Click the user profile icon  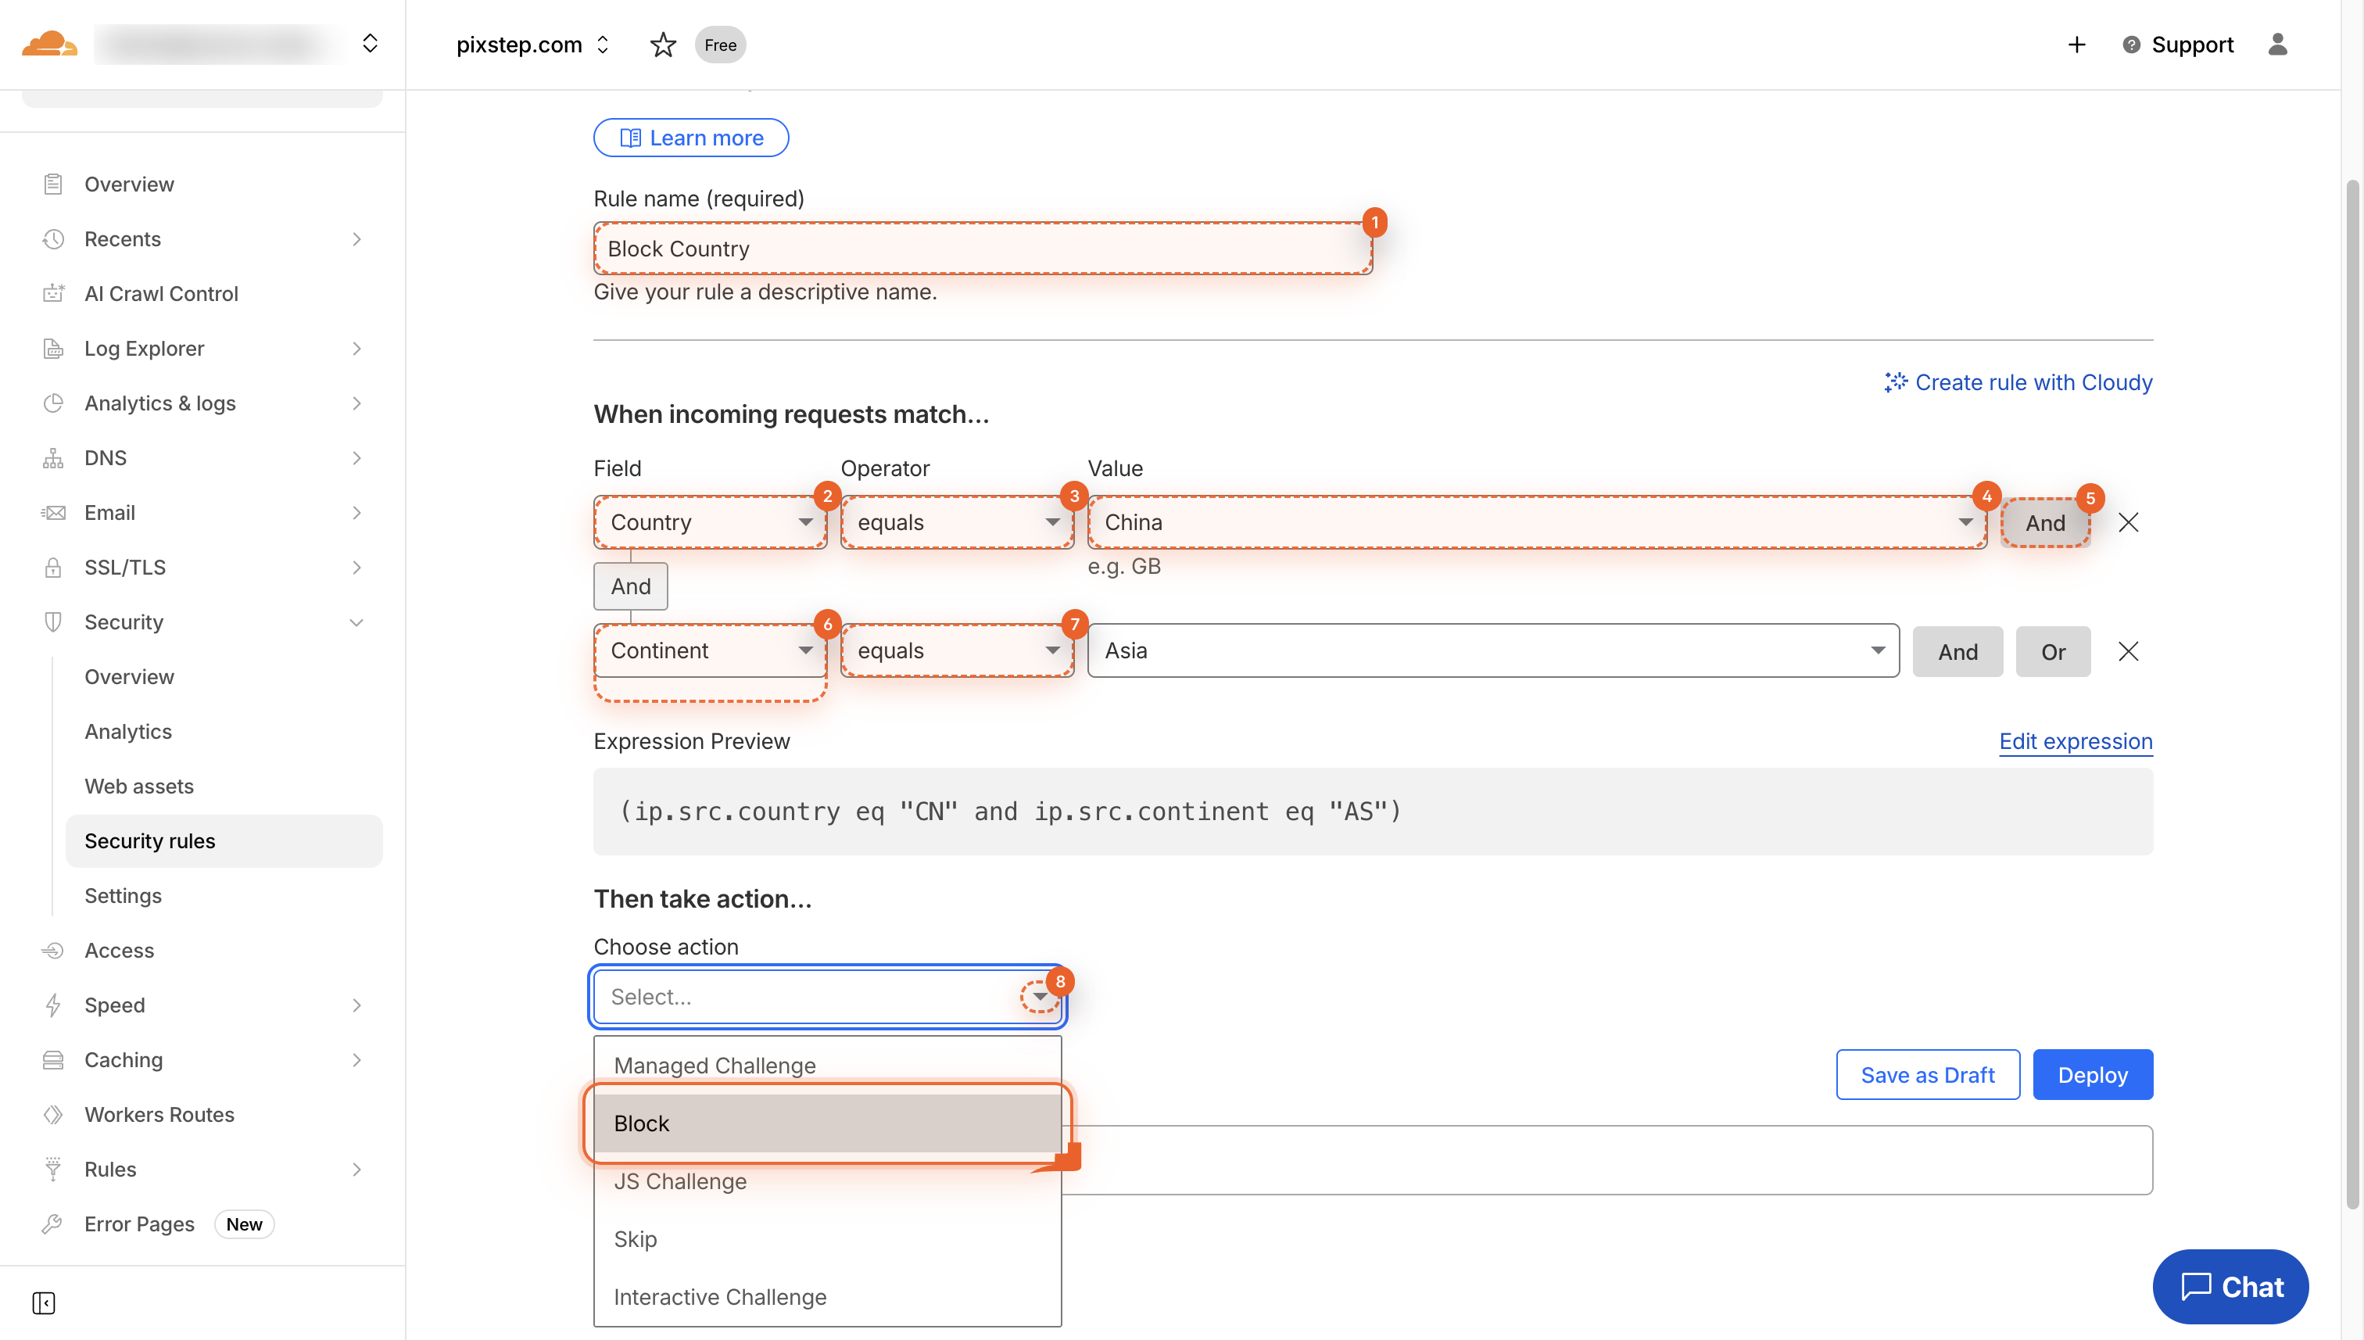2277,45
